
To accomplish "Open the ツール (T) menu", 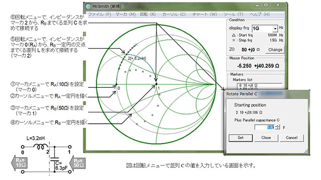I will coord(233,15).
